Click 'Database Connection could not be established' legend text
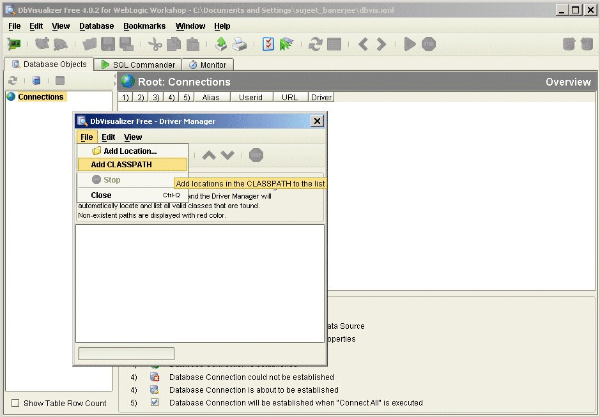Viewport: 600px width, 417px height. (252, 377)
